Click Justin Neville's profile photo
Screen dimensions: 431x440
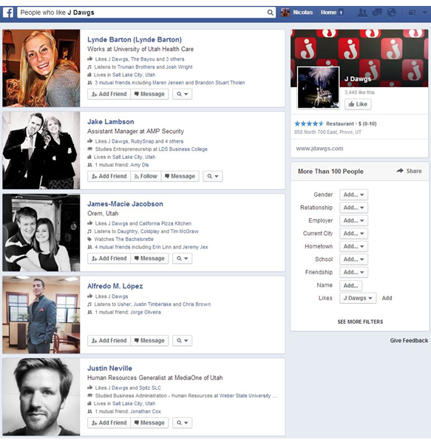41,397
